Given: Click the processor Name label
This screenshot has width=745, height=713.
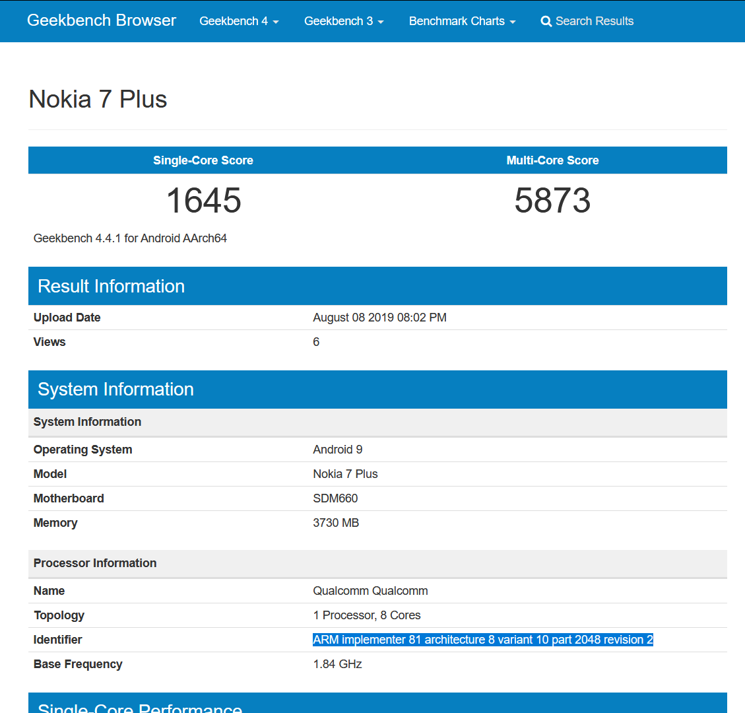Looking at the screenshot, I should click(x=49, y=591).
